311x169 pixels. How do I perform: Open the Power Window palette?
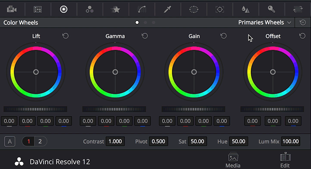(194, 9)
